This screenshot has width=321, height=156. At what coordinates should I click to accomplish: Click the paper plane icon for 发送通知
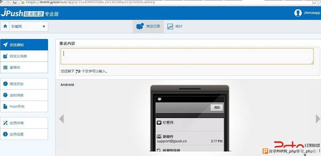pyautogui.click(x=5, y=45)
